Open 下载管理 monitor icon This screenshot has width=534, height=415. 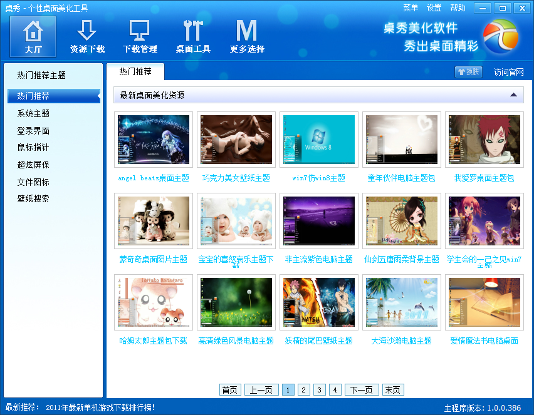(x=140, y=29)
